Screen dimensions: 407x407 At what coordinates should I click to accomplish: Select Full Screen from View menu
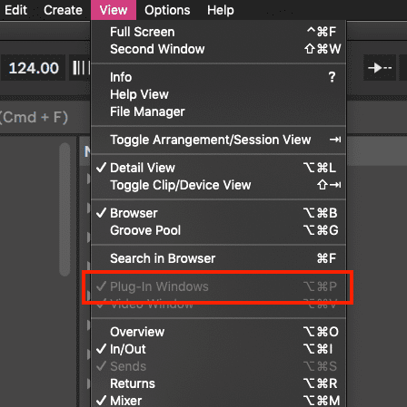click(x=218, y=32)
